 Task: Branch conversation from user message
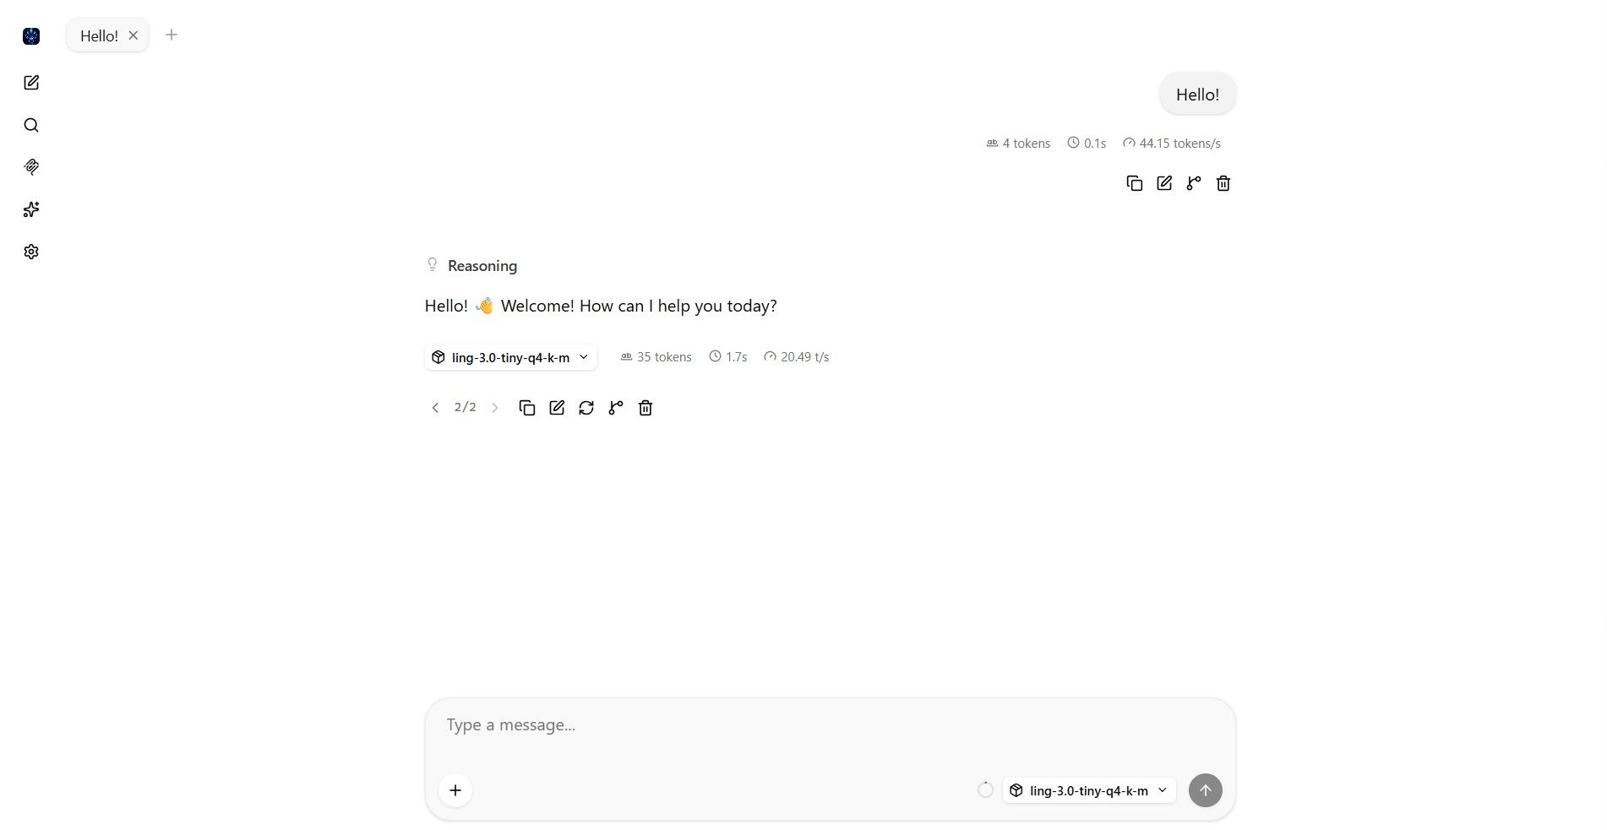1194,183
